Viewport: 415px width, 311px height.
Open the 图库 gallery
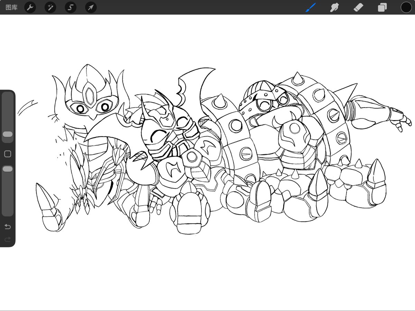click(11, 7)
